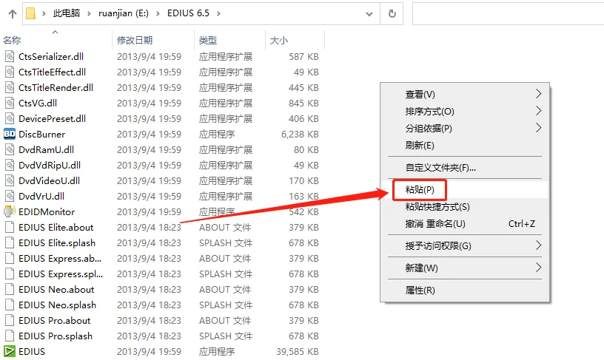Select the EDIDMonitor application icon

(x=10, y=211)
